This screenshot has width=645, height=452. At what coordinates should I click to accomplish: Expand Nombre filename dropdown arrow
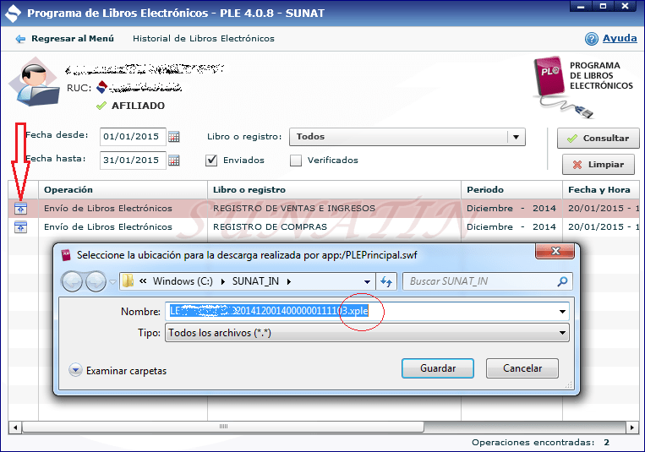pyautogui.click(x=562, y=312)
